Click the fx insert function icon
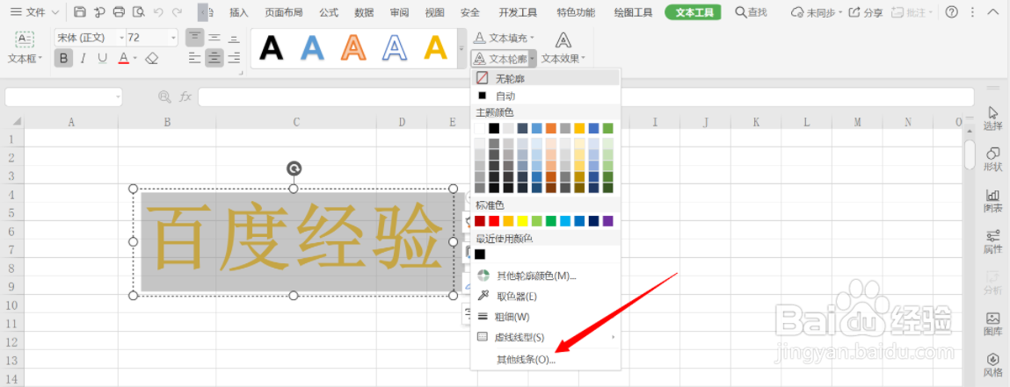 pos(185,97)
